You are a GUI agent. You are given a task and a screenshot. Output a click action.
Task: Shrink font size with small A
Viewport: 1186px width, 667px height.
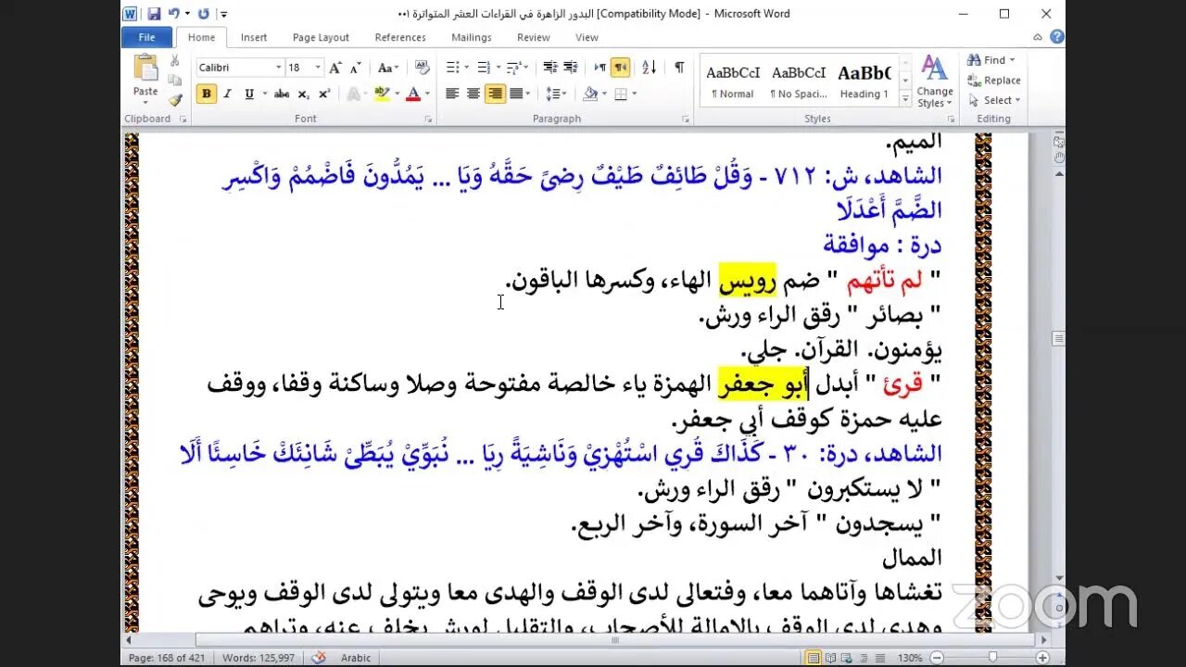(355, 68)
